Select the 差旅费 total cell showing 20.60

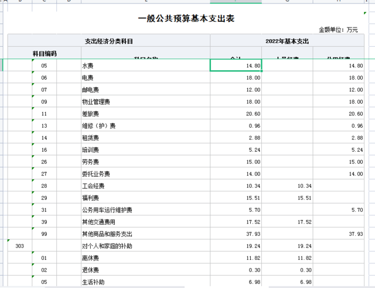[236, 114]
